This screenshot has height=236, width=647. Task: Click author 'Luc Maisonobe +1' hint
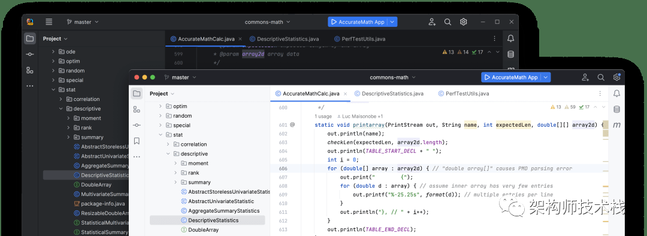(x=361, y=116)
